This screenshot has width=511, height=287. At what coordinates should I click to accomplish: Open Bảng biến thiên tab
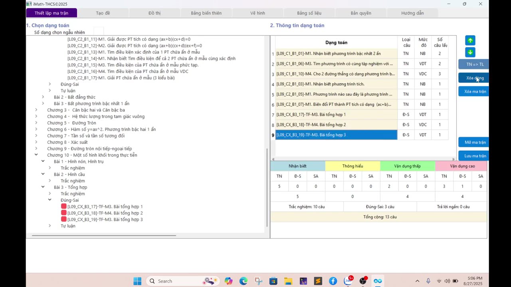tap(206, 13)
